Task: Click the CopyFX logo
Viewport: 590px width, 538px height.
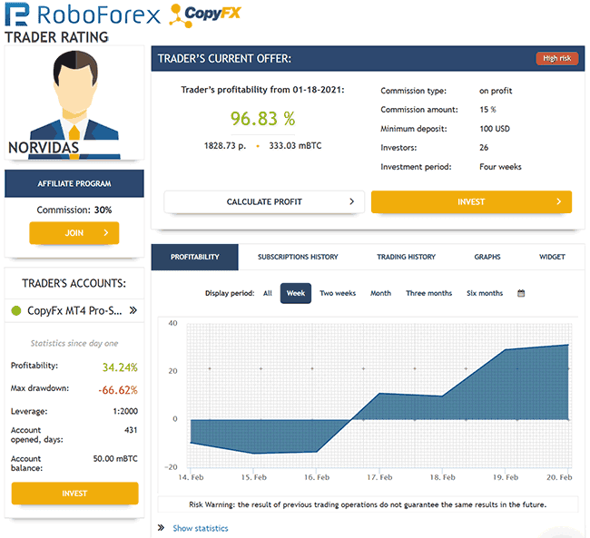Action: coord(205,15)
